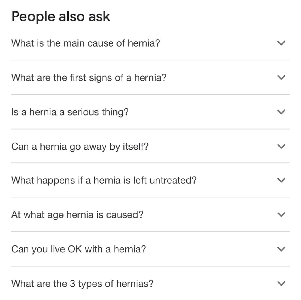
Task: Click the text 'Can a hernia go away by itself?'
Action: point(80,146)
